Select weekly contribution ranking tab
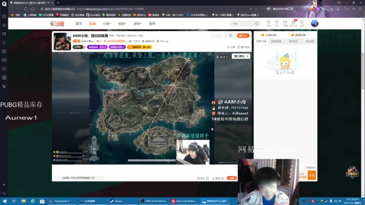This screenshot has width=365, height=205. point(276,41)
